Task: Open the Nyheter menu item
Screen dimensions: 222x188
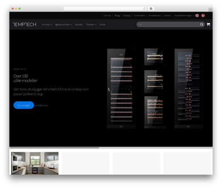Action: (x=79, y=24)
